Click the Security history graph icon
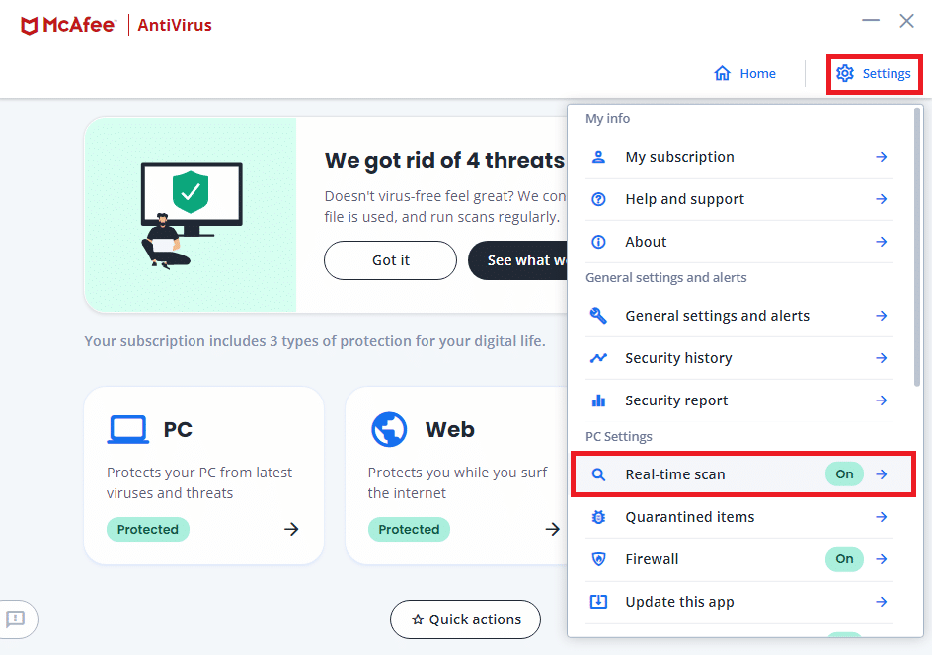This screenshot has width=932, height=655. [x=598, y=357]
